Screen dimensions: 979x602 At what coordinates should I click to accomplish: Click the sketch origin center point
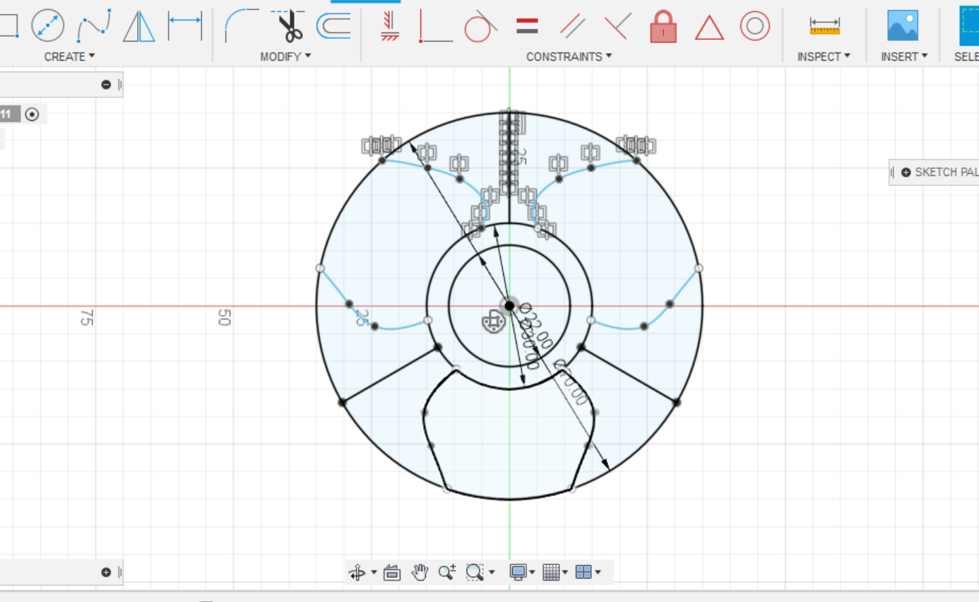coord(509,305)
